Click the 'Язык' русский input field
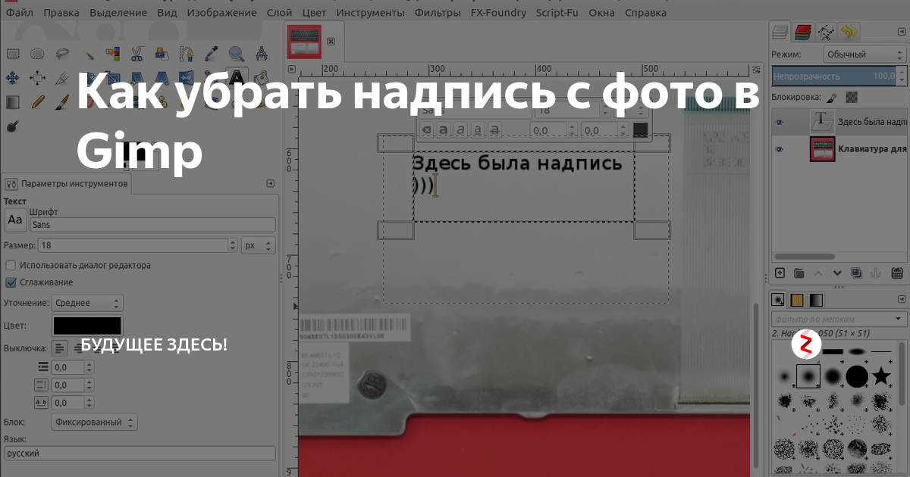 (x=140, y=453)
